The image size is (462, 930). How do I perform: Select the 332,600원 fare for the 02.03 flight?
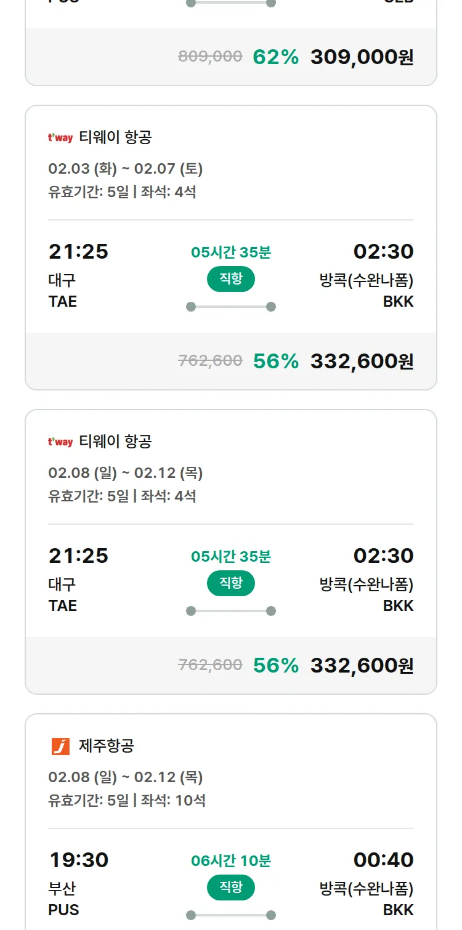tap(362, 362)
